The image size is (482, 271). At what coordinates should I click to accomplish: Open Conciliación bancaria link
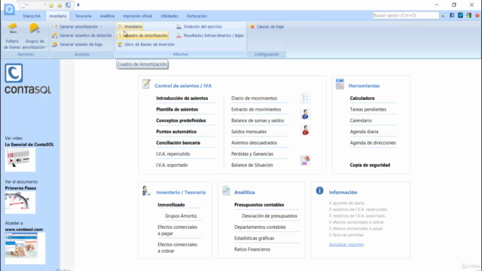coord(178,142)
